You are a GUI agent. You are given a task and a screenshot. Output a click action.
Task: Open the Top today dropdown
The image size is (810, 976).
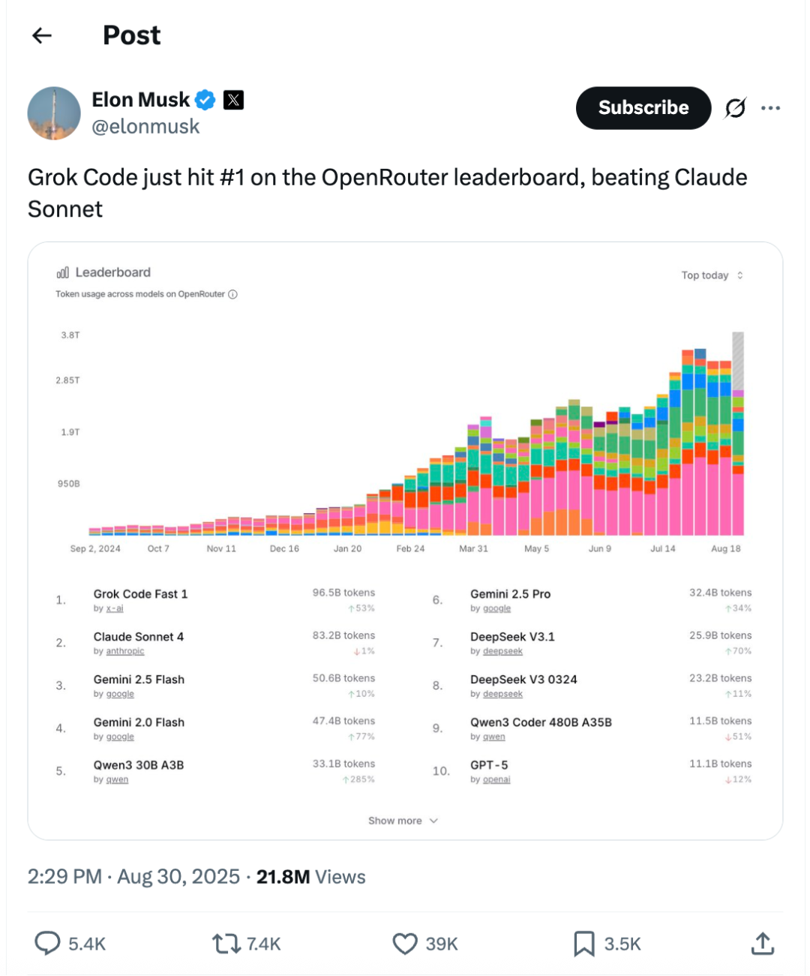tap(712, 275)
